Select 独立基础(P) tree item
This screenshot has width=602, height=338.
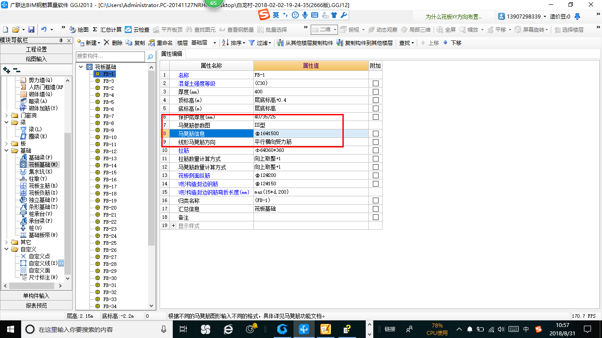[x=43, y=200]
